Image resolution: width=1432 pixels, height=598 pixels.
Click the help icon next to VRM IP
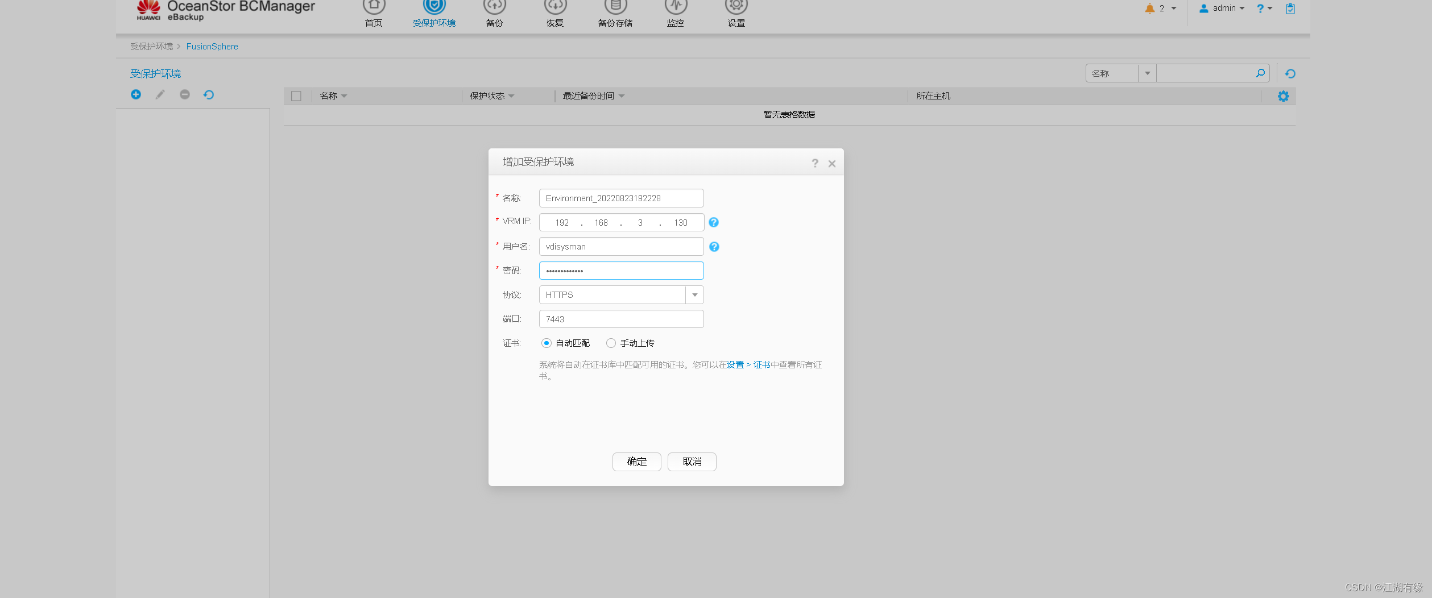(x=714, y=222)
